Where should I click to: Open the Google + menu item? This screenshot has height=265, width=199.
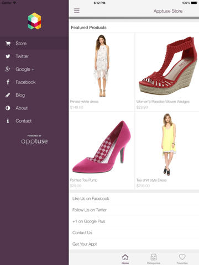click(x=34, y=69)
